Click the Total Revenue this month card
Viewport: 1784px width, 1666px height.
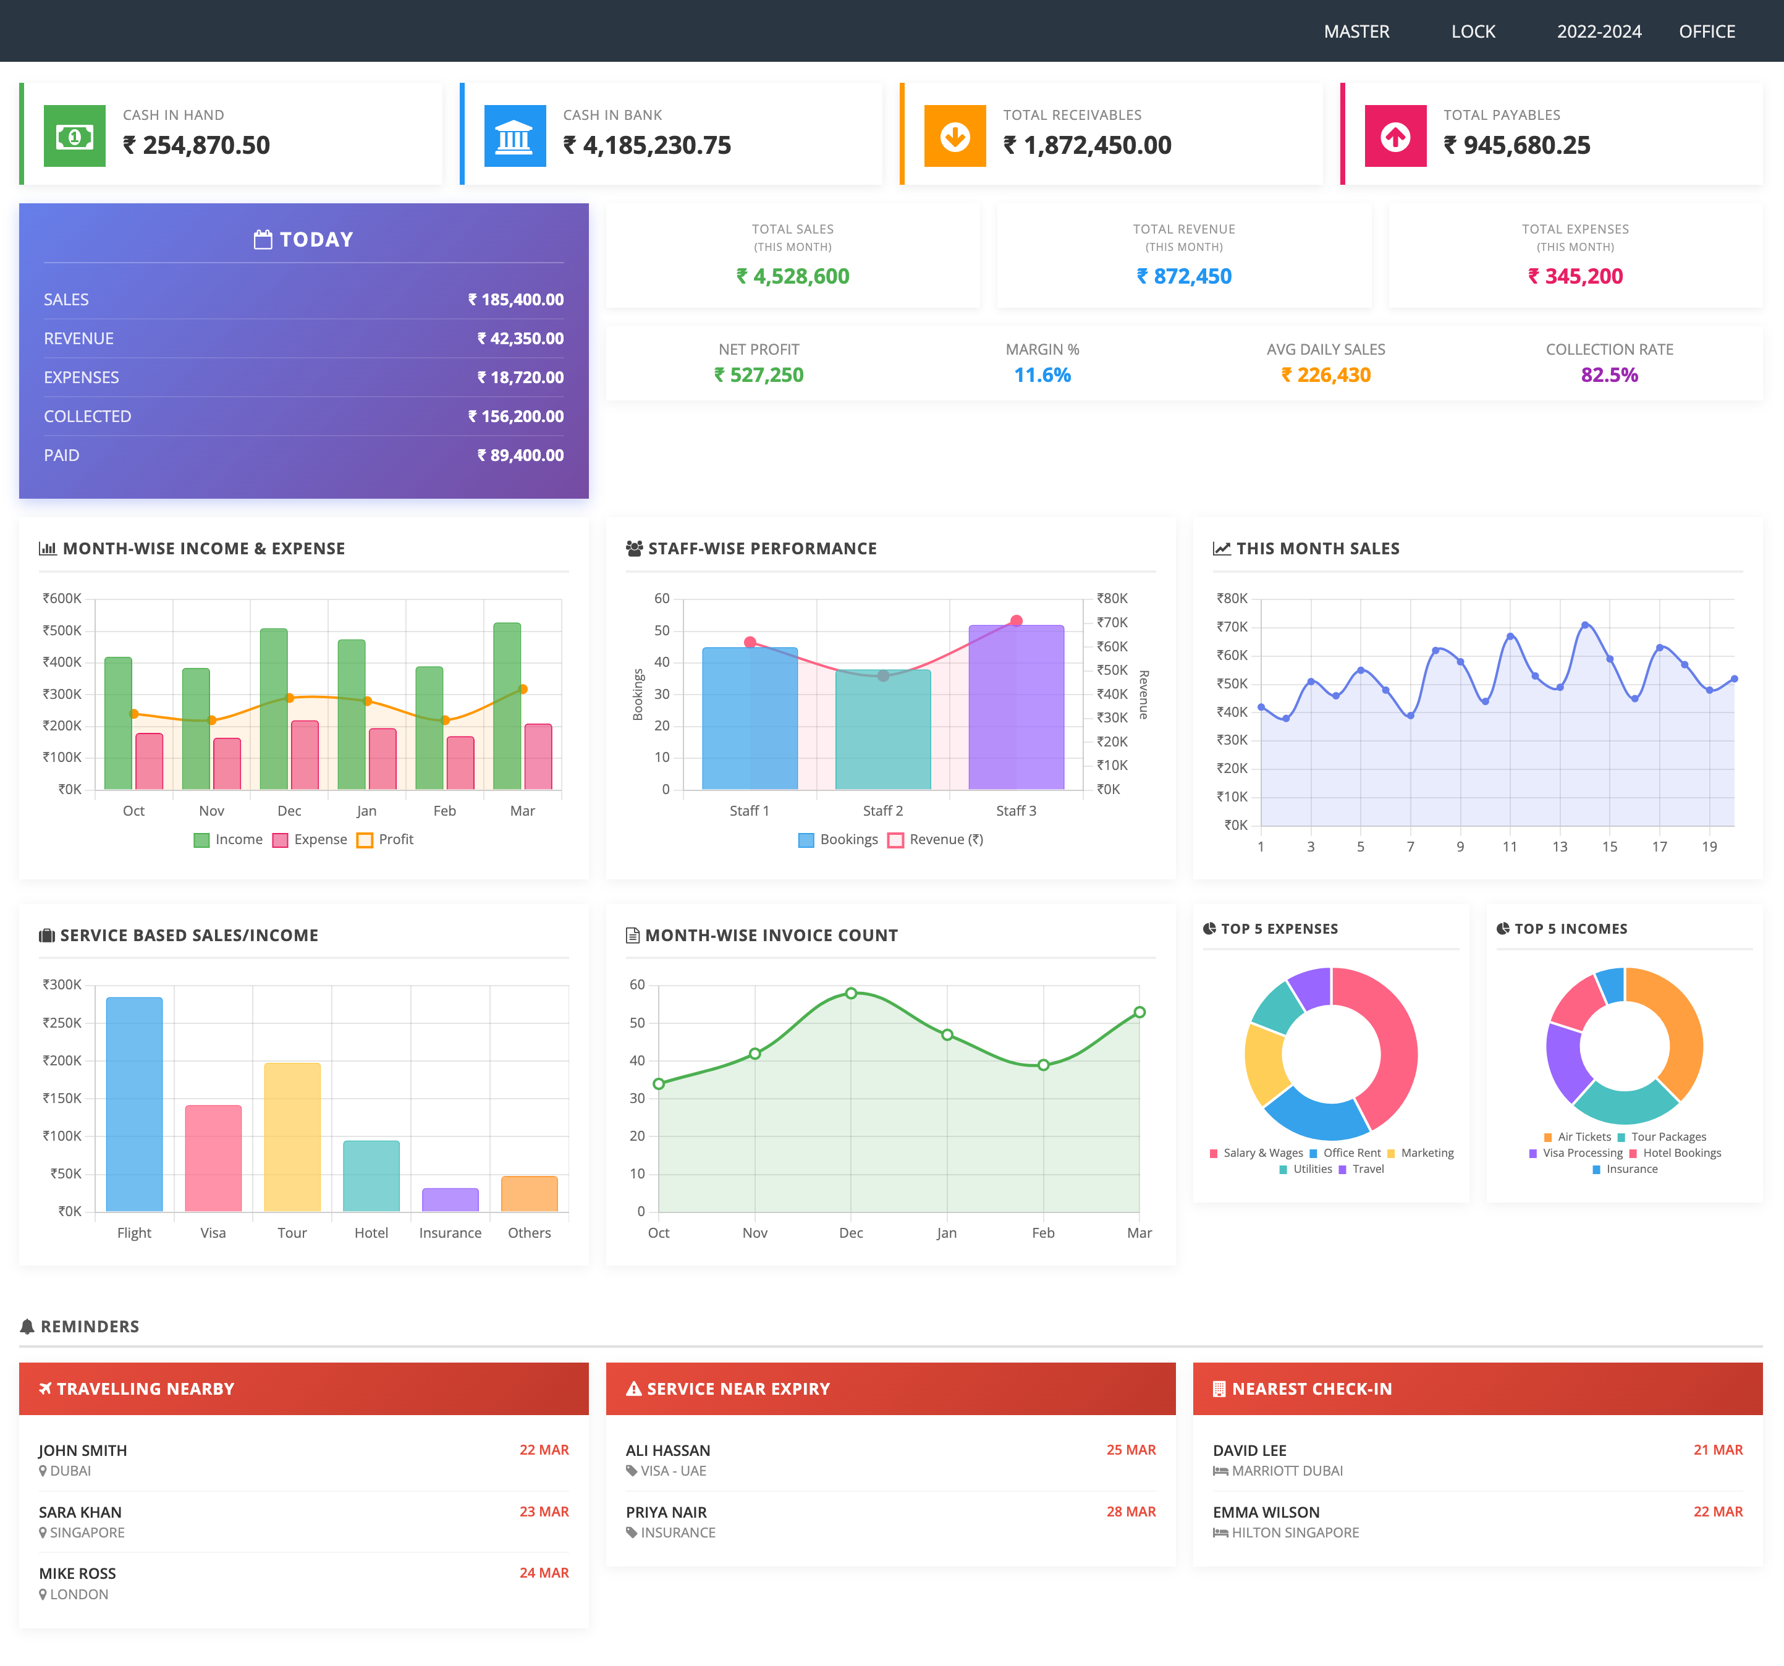click(1183, 256)
